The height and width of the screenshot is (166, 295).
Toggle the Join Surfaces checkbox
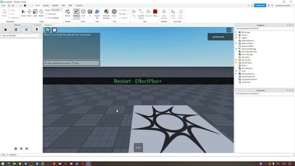(47, 18)
